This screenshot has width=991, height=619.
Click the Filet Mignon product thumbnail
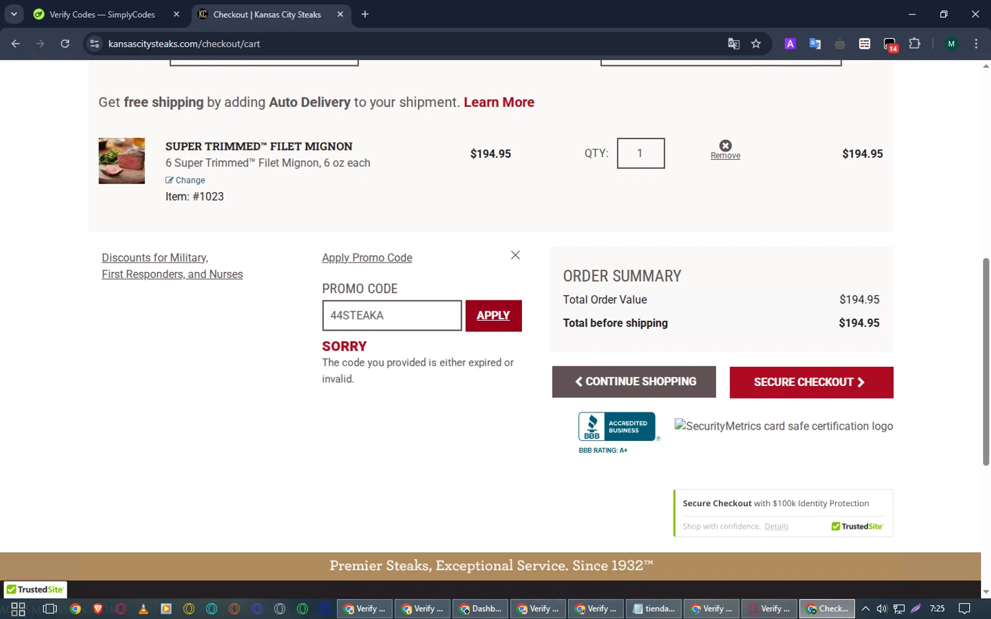pyautogui.click(x=122, y=160)
